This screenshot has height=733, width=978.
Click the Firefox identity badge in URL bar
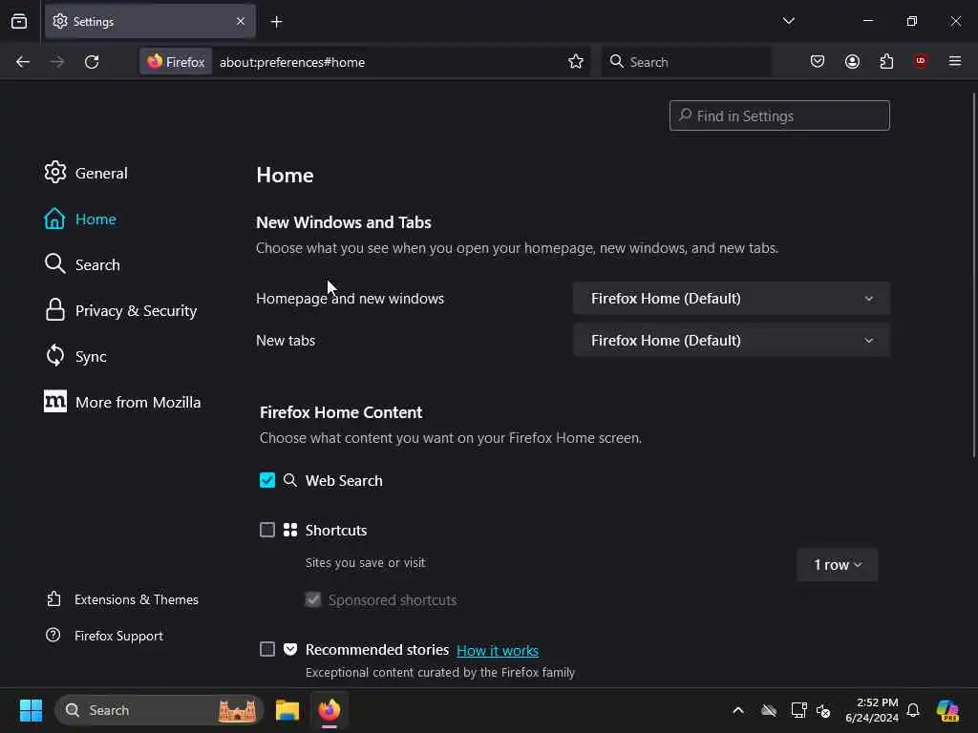176,62
